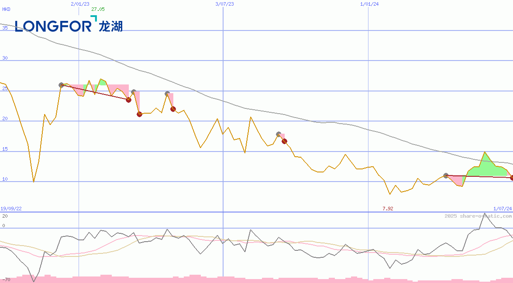Click the red 7.92 low price value
The image size is (513, 283).
[x=388, y=208]
